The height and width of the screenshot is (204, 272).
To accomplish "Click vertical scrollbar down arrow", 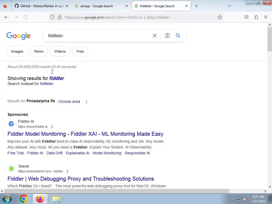I will pos(270,187).
